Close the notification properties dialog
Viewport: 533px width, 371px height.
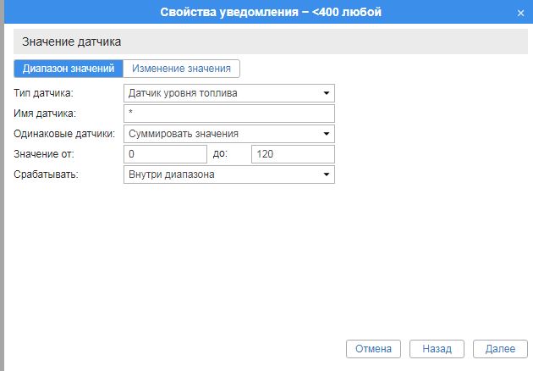click(519, 13)
